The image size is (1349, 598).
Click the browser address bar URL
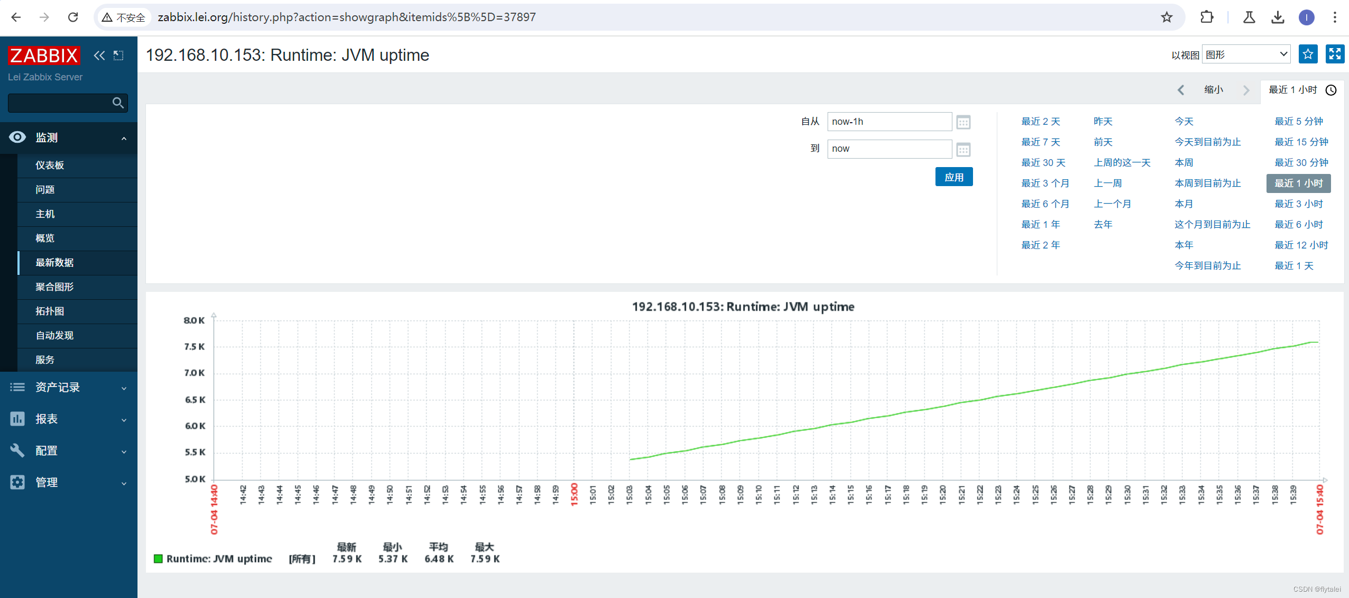point(346,17)
